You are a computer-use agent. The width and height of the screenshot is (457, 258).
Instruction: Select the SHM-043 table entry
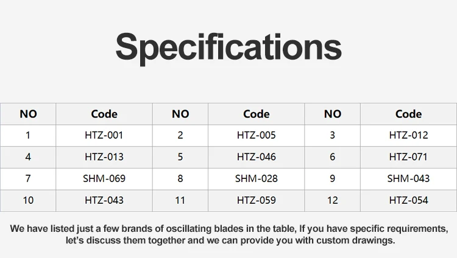pos(408,178)
